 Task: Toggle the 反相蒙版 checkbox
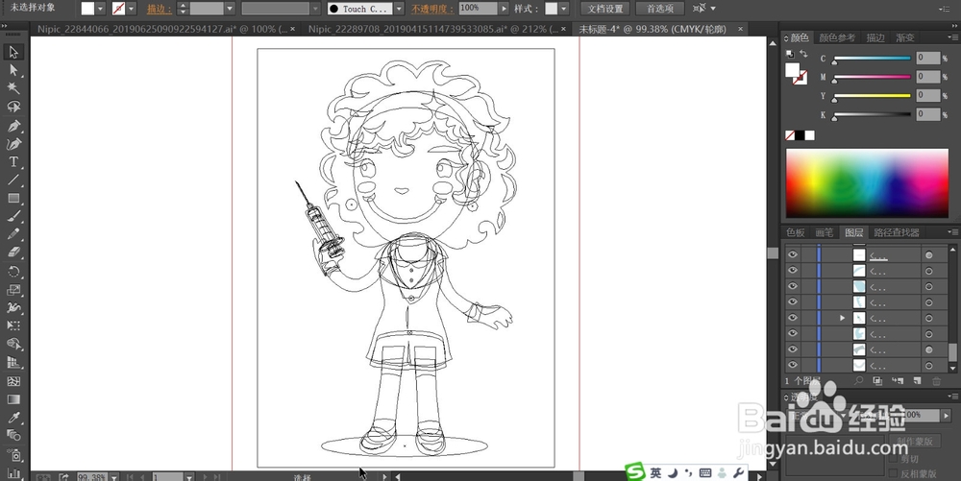pos(893,473)
